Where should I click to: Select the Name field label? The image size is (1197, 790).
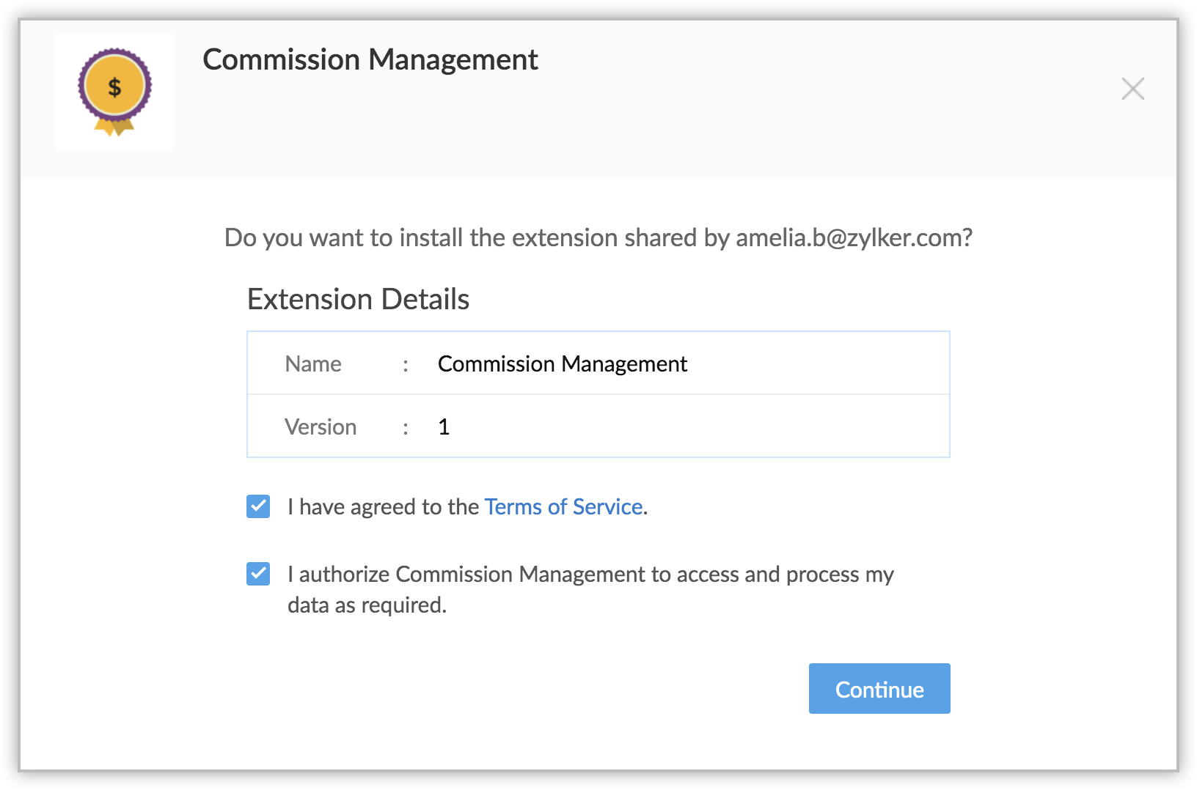click(313, 364)
